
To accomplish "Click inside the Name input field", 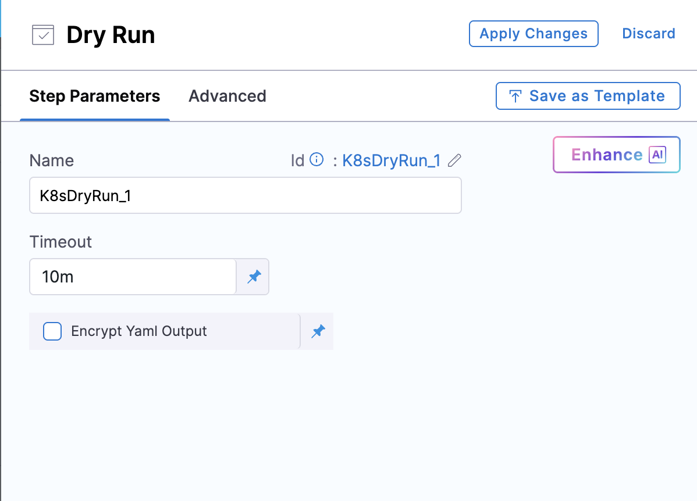I will coord(244,195).
